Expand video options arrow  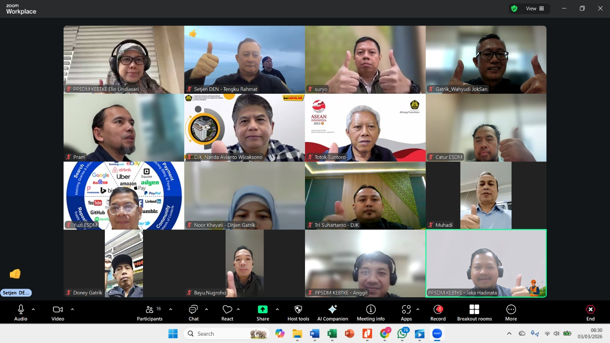[x=72, y=309]
